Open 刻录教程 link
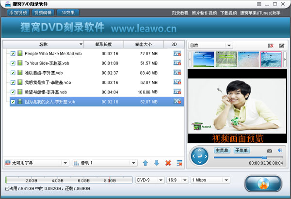Screen dimensions: 291x199 pyautogui.click(x=180, y=13)
